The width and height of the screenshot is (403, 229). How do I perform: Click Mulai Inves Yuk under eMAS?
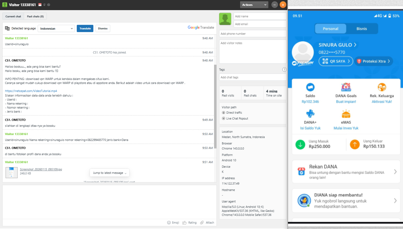346,128
